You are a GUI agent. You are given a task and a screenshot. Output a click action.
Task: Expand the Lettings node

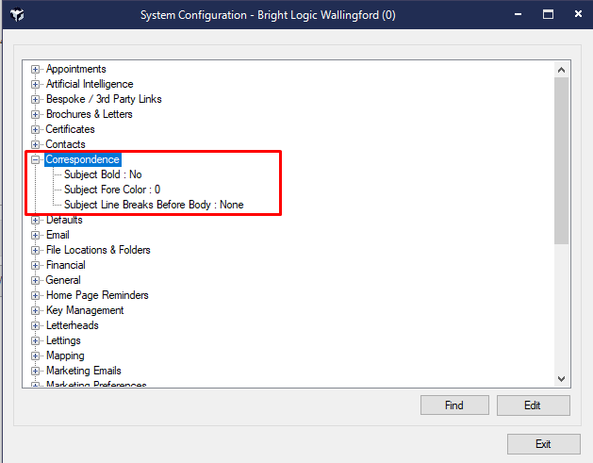(36, 340)
